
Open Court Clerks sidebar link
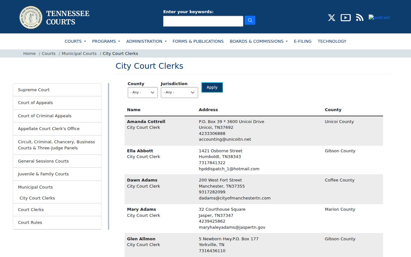tap(57, 210)
